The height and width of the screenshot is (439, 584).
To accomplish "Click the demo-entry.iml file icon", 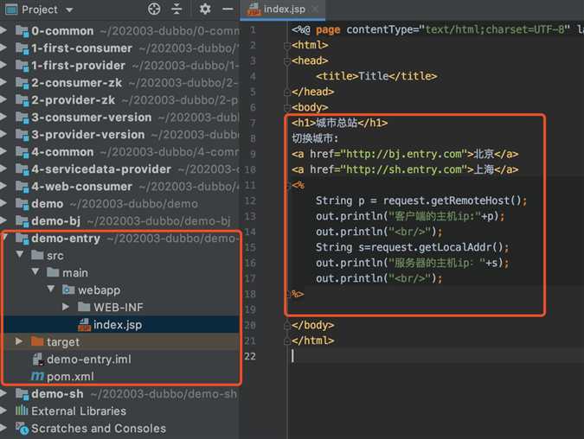I will point(37,359).
